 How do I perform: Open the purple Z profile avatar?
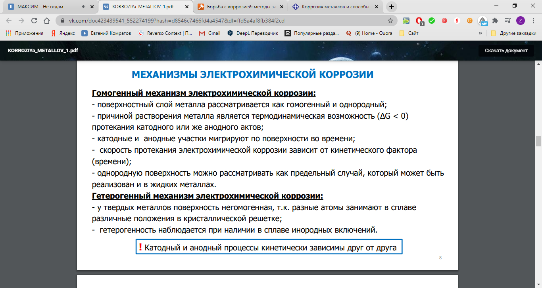tap(521, 21)
